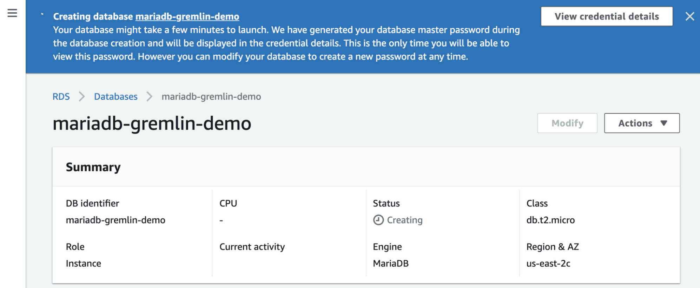This screenshot has width=700, height=288.
Task: Click the CPU label
Action: tap(228, 203)
